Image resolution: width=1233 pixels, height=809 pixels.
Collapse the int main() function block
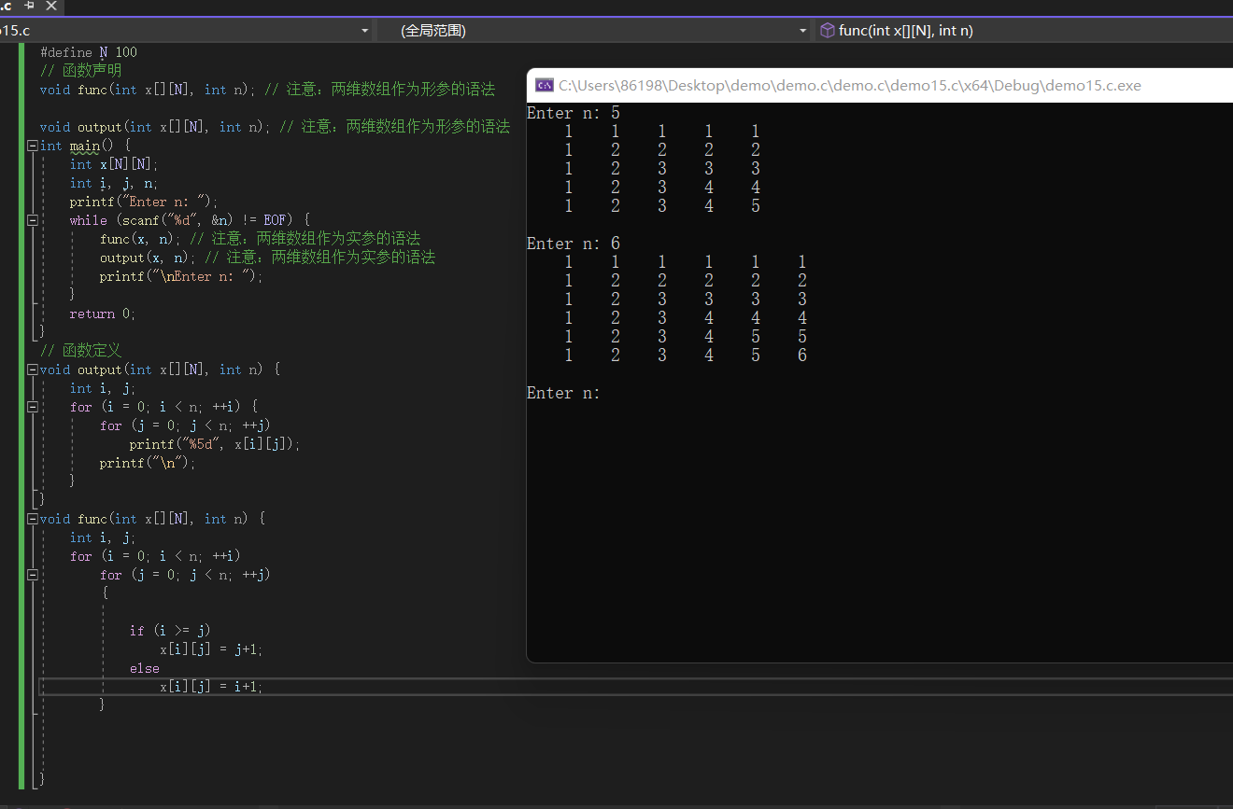33,146
